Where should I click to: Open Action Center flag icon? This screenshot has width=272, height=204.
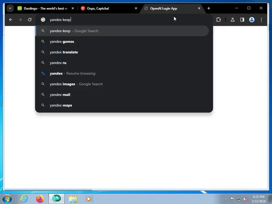232,199
